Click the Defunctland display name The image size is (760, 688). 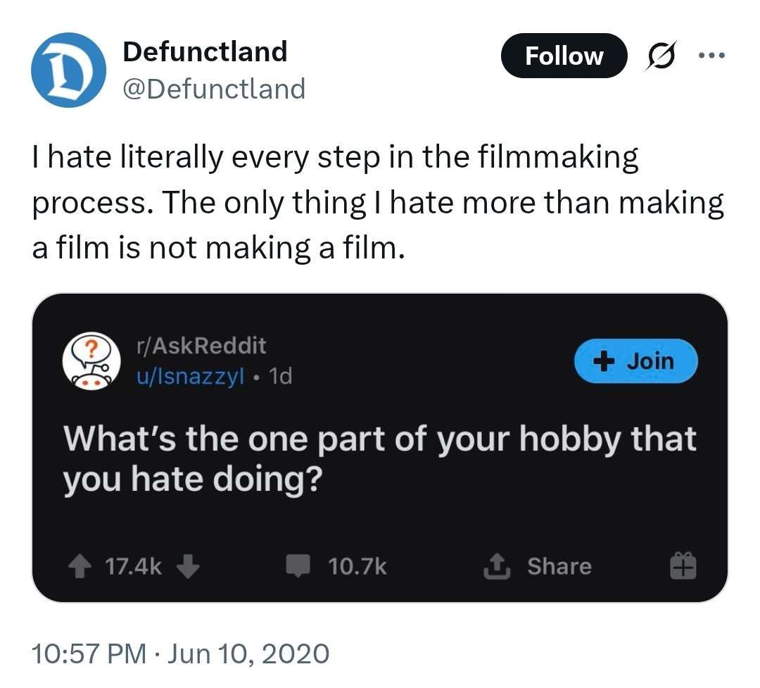(x=205, y=51)
